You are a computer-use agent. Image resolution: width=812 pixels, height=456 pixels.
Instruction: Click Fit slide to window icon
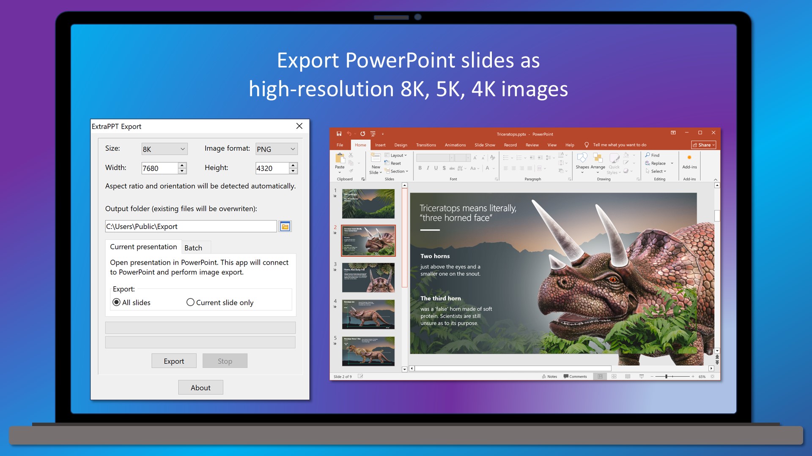[713, 377]
